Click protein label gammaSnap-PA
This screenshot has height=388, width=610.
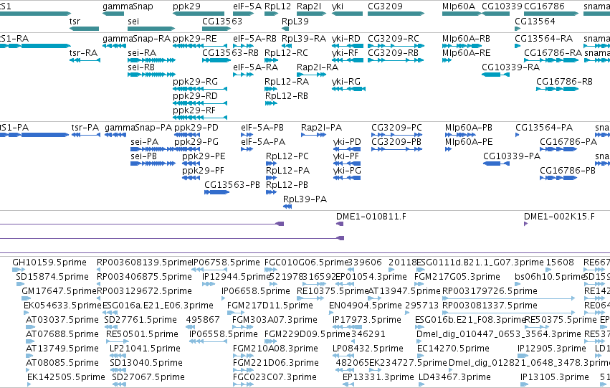click(x=138, y=128)
